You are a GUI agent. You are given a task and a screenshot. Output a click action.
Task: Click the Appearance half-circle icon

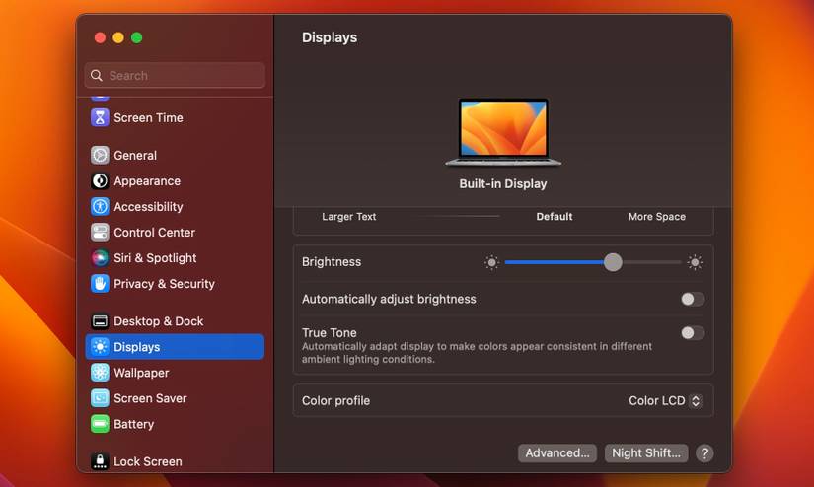100,181
